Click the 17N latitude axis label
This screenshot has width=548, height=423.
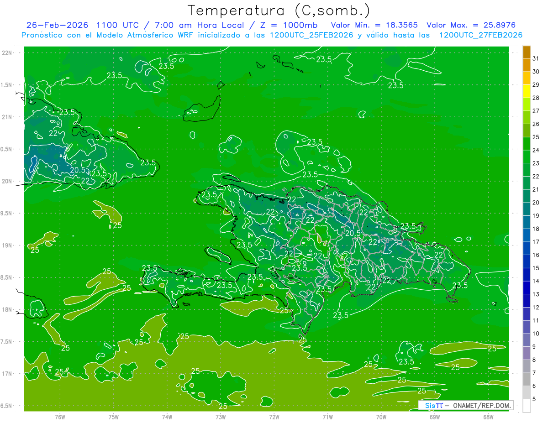point(7,374)
